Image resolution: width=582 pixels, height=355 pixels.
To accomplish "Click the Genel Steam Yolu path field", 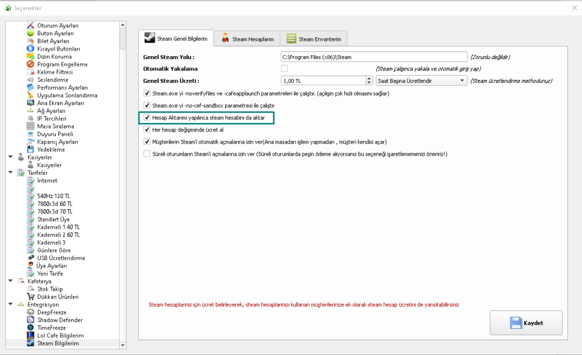I will pyautogui.click(x=373, y=57).
